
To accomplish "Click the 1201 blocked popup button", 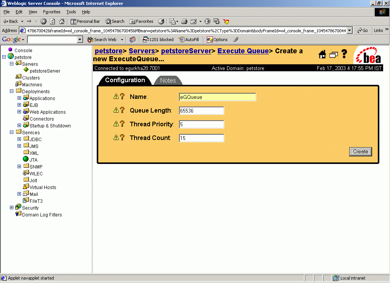I will (x=158, y=40).
